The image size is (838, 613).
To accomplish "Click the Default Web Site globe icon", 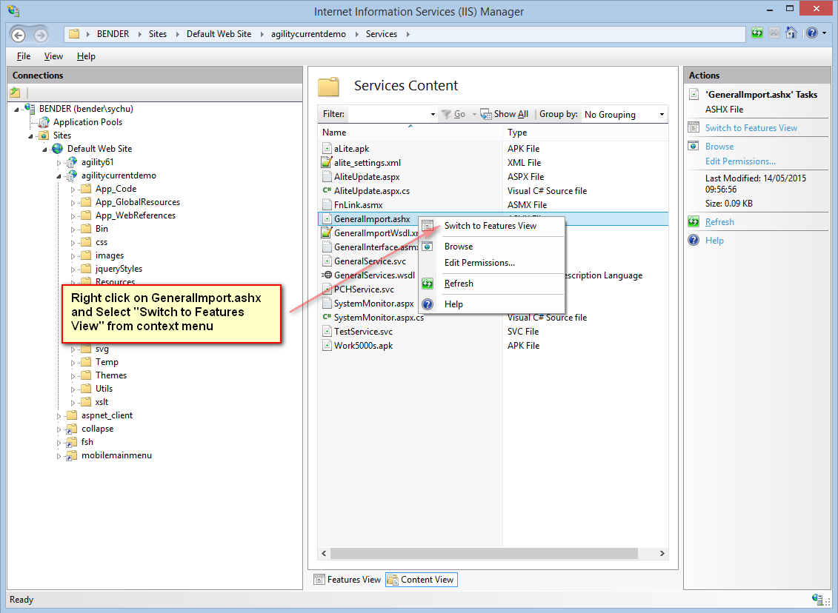I will point(58,149).
